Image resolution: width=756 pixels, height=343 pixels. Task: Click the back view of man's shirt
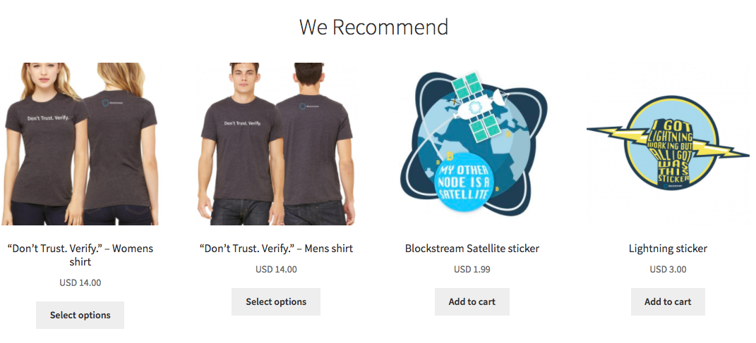(314, 144)
